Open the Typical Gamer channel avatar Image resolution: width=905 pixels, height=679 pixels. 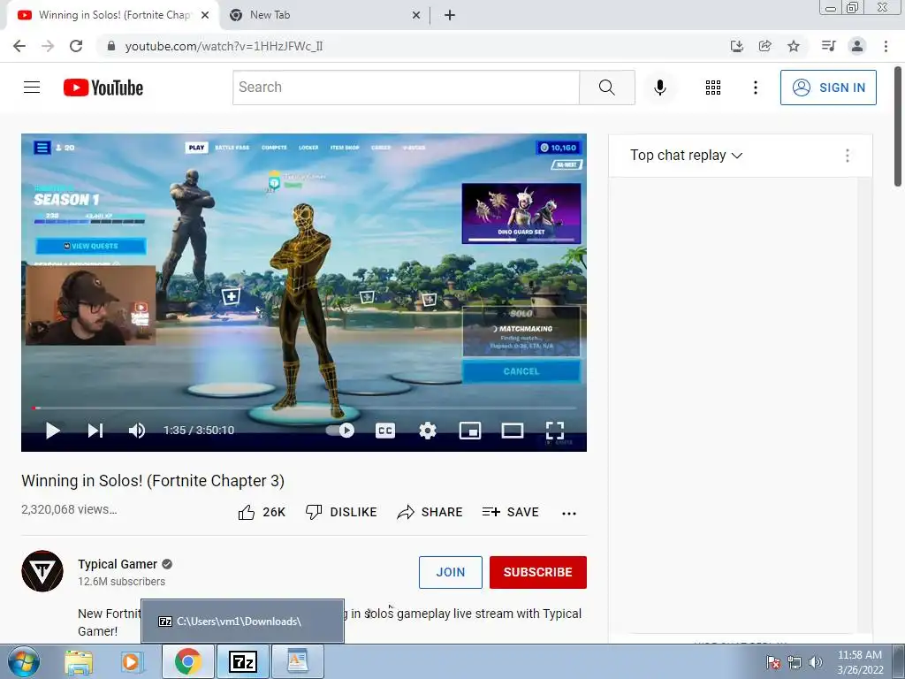[x=42, y=571]
